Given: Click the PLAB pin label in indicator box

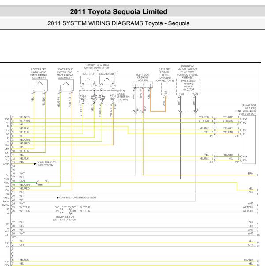Looking at the screenshot, I should [181, 94].
